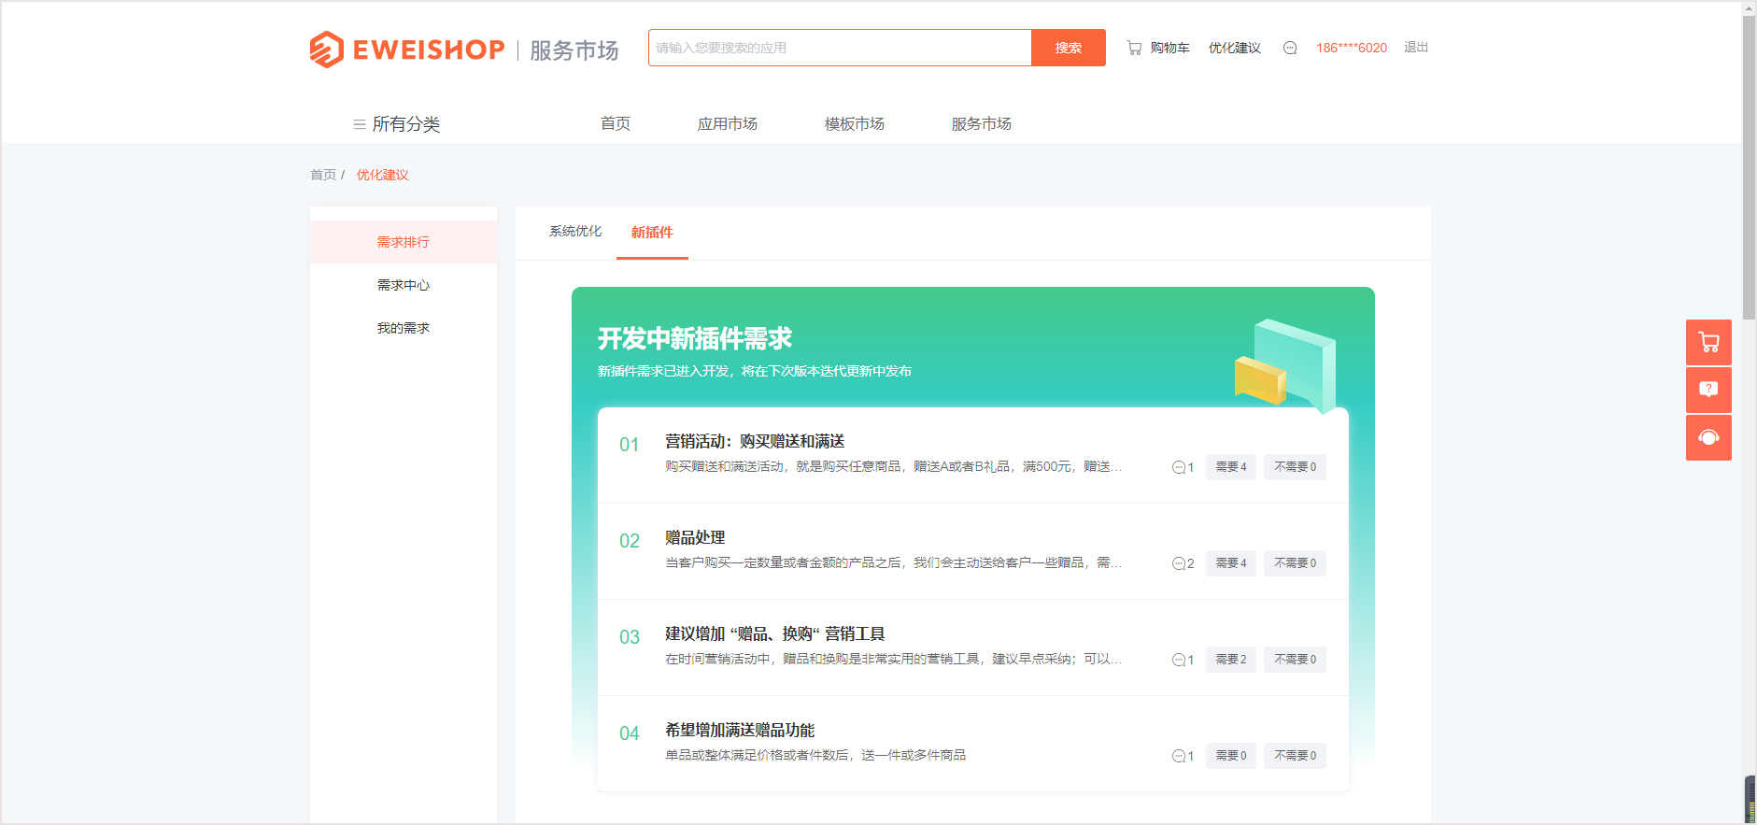Switch to the 系统优化 tab
This screenshot has height=825, width=1757.
[575, 232]
